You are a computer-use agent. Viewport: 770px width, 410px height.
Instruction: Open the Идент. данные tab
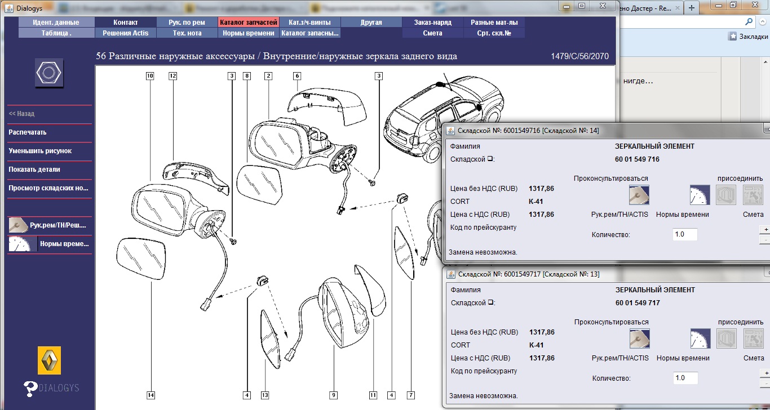[x=56, y=23]
